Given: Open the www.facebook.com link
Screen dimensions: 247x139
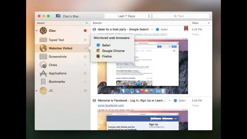Looking at the screenshot, I should click(111, 105).
